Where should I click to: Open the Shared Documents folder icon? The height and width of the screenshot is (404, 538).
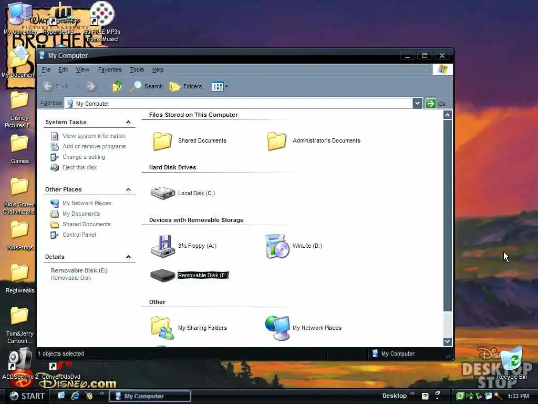pyautogui.click(x=162, y=141)
